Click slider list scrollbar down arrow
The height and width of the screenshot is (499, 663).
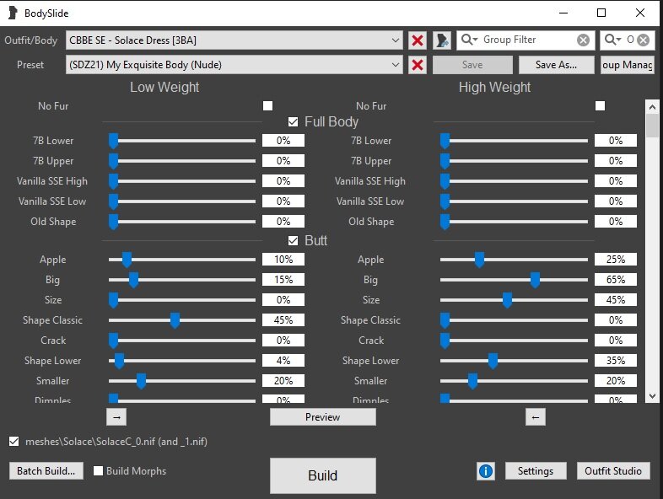[652, 396]
